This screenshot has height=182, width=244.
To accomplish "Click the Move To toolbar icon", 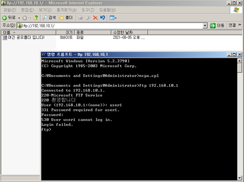I will pyautogui.click(x=81, y=18).
